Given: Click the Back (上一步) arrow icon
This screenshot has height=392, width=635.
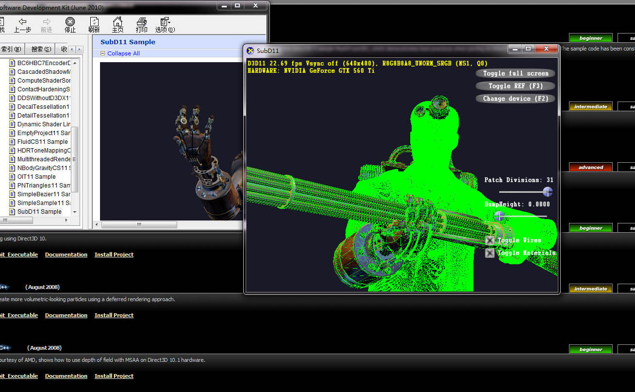Looking at the screenshot, I should tap(22, 22).
